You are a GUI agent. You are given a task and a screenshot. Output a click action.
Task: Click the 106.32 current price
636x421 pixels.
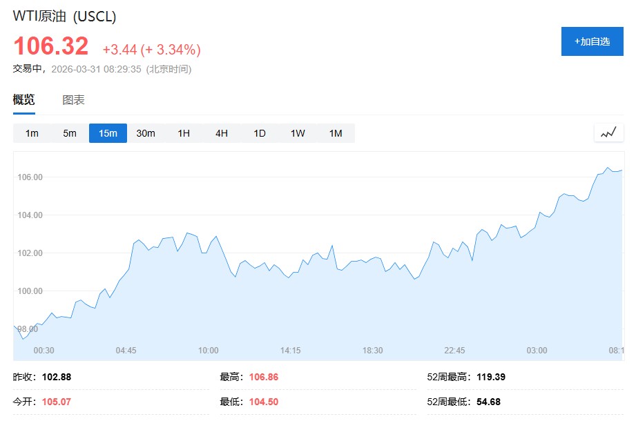click(x=51, y=46)
